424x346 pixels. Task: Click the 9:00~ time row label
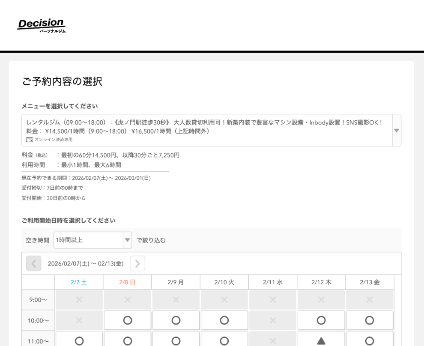pyautogui.click(x=37, y=300)
